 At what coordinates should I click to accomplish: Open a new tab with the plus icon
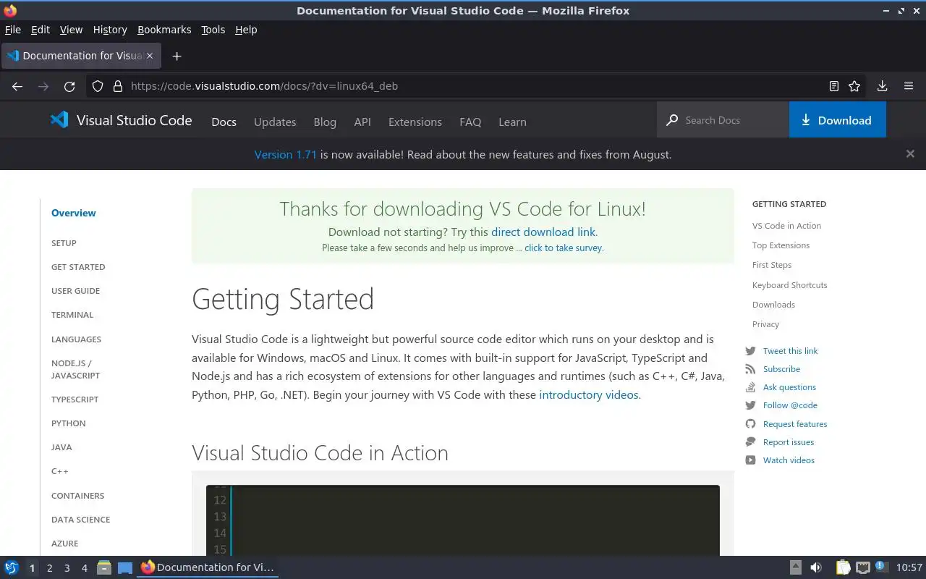[177, 56]
